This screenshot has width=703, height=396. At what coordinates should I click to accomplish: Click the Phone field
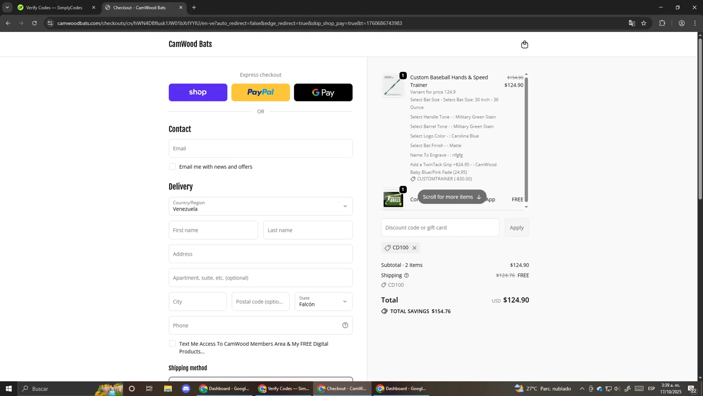[261, 325]
